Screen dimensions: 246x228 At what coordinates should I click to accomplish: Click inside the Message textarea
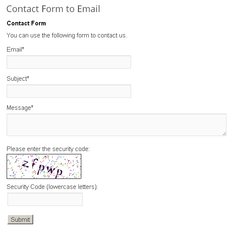[x=117, y=125]
